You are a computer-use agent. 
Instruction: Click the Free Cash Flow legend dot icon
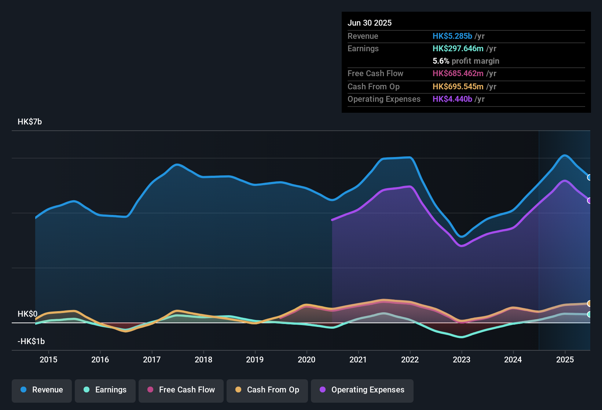coord(150,390)
